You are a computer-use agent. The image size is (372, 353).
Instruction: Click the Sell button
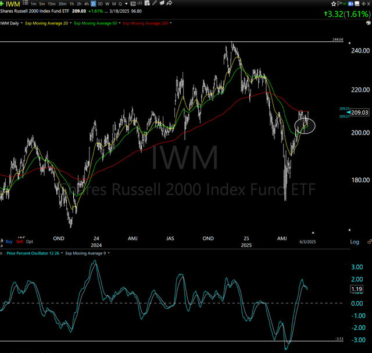pyautogui.click(x=19, y=242)
